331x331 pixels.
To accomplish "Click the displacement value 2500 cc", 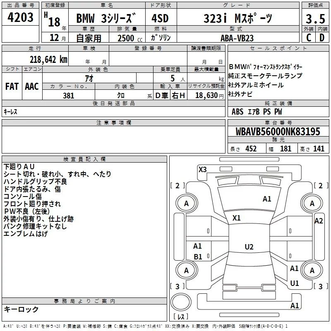I will pyautogui.click(x=130, y=38).
